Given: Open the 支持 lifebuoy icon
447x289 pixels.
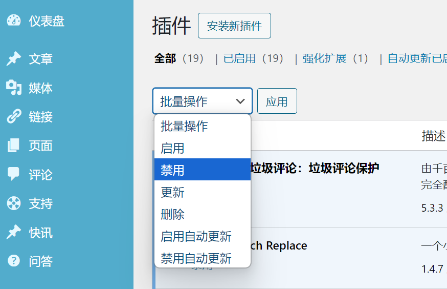Looking at the screenshot, I should point(14,203).
